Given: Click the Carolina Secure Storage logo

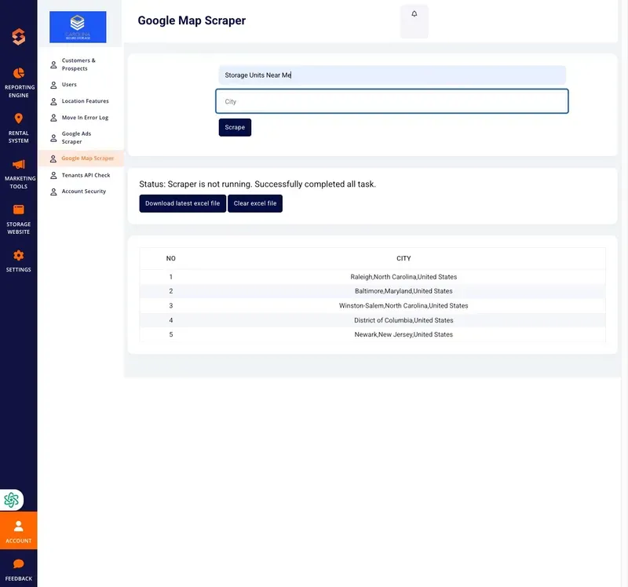Looking at the screenshot, I should tap(78, 27).
